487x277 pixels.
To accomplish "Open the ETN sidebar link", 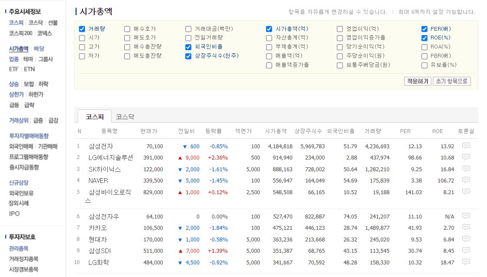I will [30, 69].
